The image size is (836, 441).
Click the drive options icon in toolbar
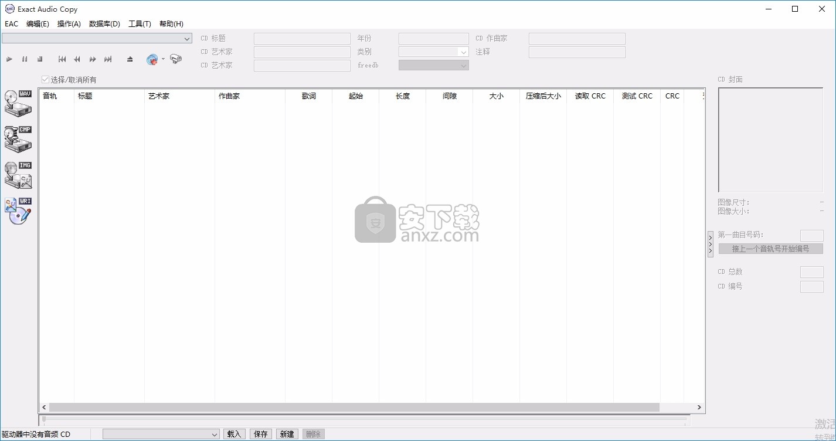tap(176, 59)
